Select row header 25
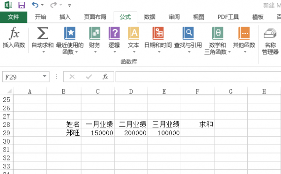This screenshot has width=281, height=174. click(7, 100)
